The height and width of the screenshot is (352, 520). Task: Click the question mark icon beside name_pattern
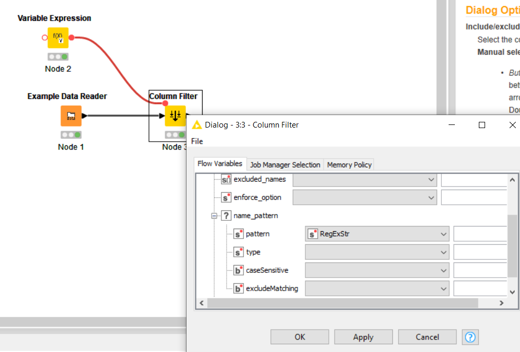226,216
